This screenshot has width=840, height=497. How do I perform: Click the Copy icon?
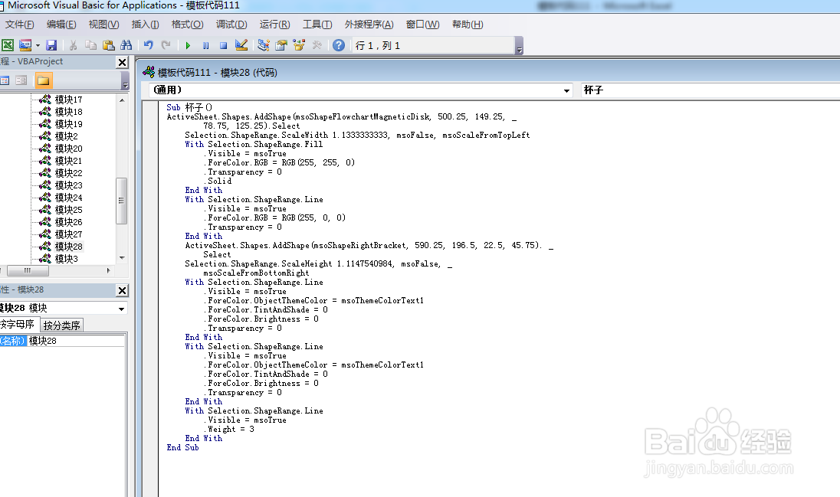(x=91, y=45)
